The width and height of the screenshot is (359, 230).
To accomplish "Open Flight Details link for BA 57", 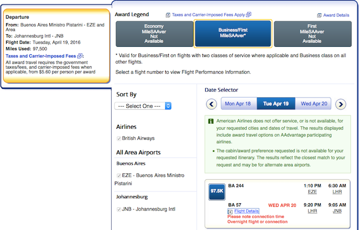I will (246, 211).
